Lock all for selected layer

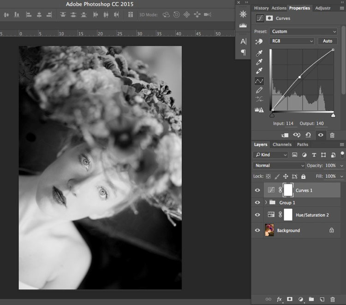(x=304, y=176)
